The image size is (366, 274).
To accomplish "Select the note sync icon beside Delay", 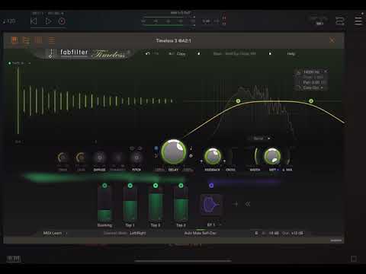I will (x=191, y=148).
